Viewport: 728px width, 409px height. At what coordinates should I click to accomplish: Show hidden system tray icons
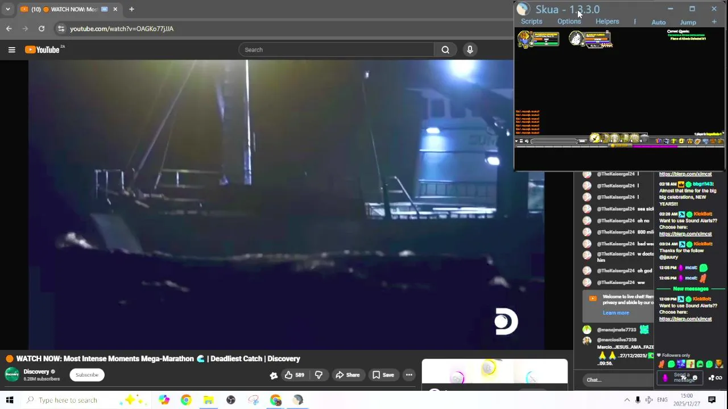coord(627,400)
